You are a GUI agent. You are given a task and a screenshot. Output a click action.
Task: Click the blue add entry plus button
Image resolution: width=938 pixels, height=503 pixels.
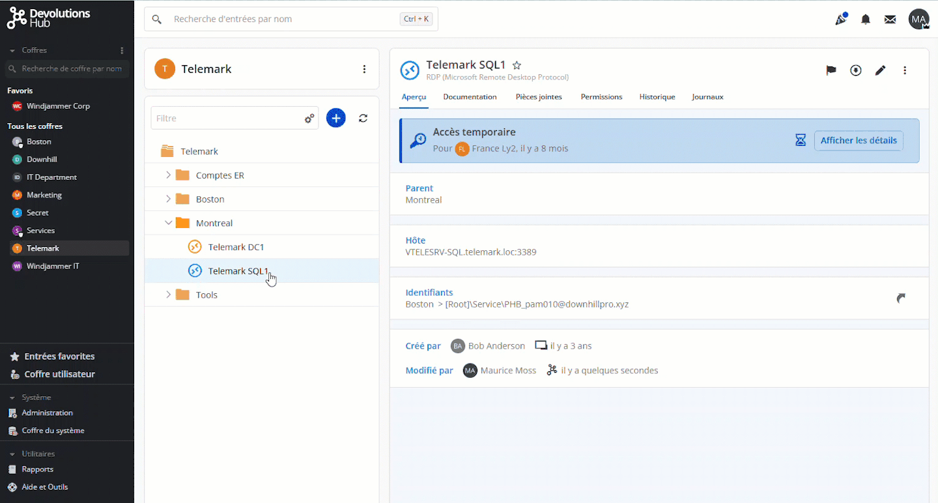335,118
